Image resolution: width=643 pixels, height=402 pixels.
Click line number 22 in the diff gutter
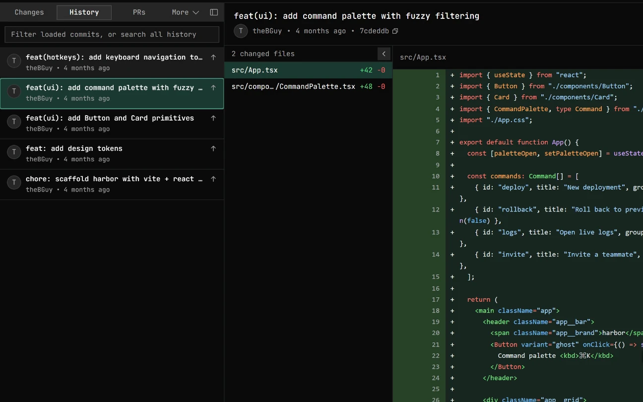(436, 355)
